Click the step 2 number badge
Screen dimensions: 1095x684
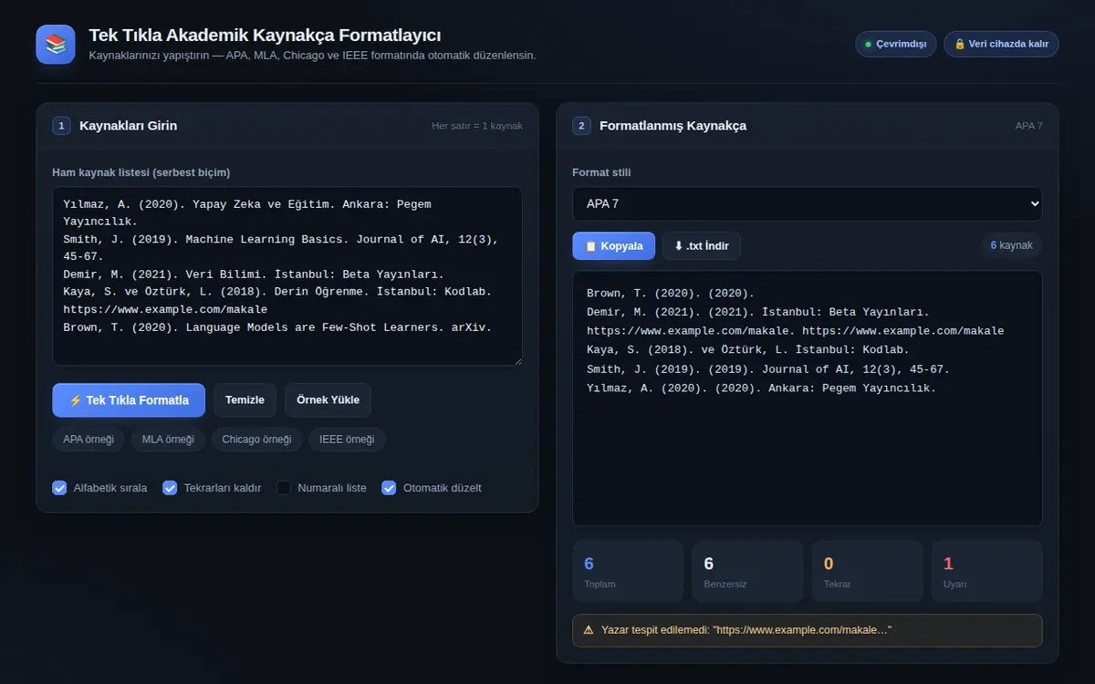tap(581, 126)
